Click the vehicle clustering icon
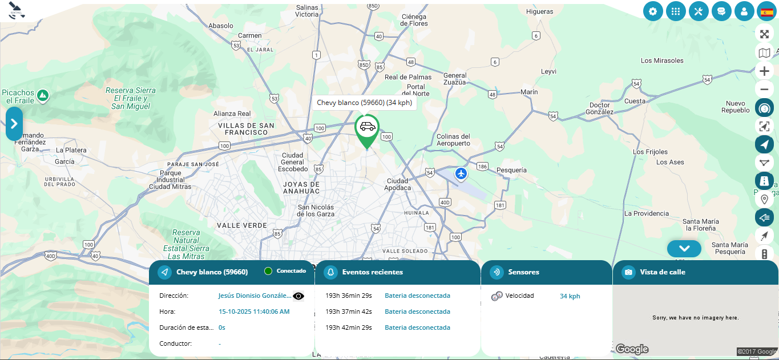 tap(765, 107)
